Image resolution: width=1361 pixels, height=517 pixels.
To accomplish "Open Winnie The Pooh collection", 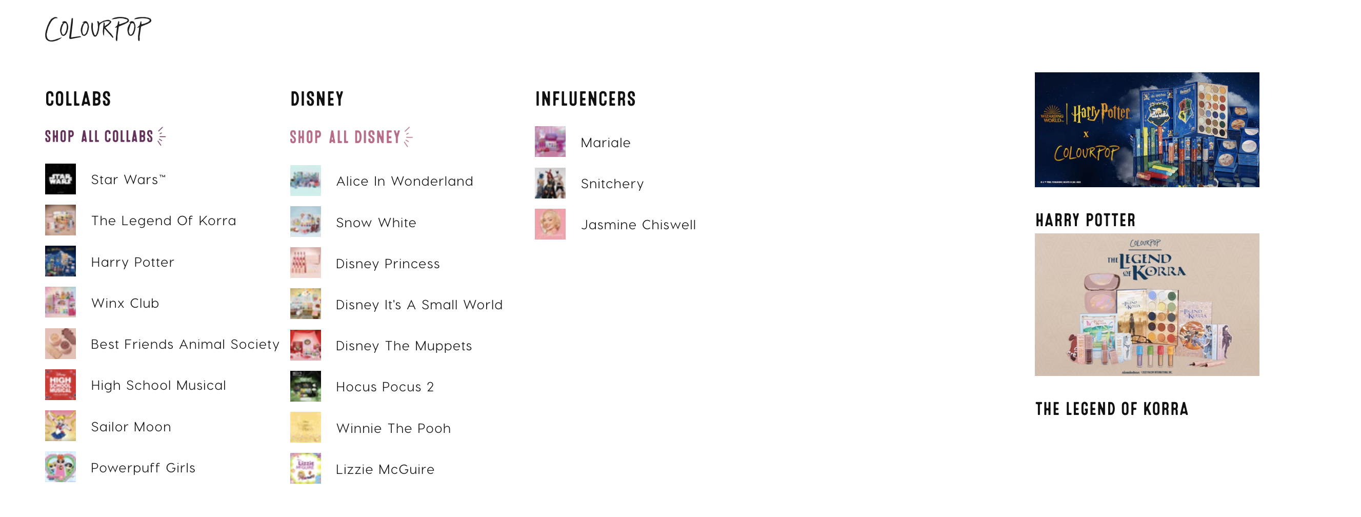I will point(394,428).
